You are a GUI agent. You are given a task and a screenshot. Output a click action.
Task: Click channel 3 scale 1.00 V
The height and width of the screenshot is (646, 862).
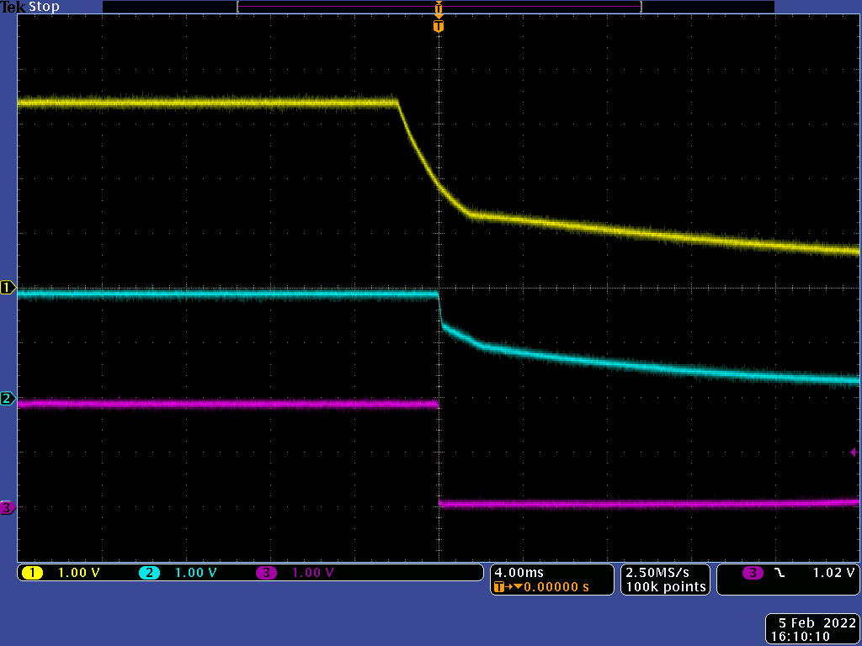click(313, 573)
